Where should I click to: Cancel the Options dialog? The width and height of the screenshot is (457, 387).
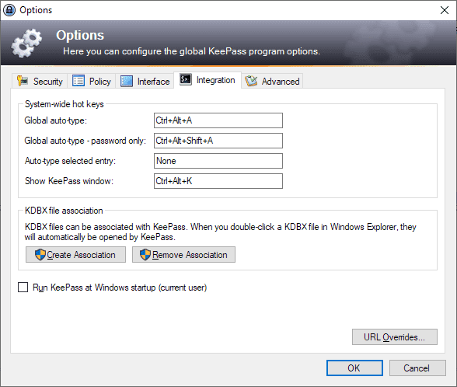click(417, 368)
